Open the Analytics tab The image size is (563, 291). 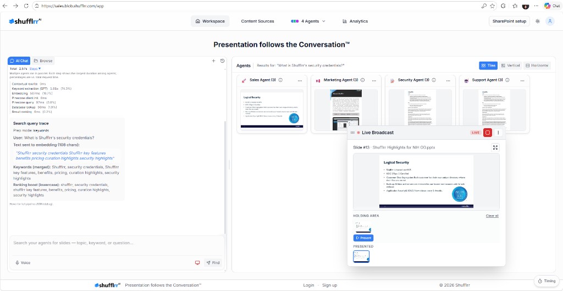tap(355, 21)
